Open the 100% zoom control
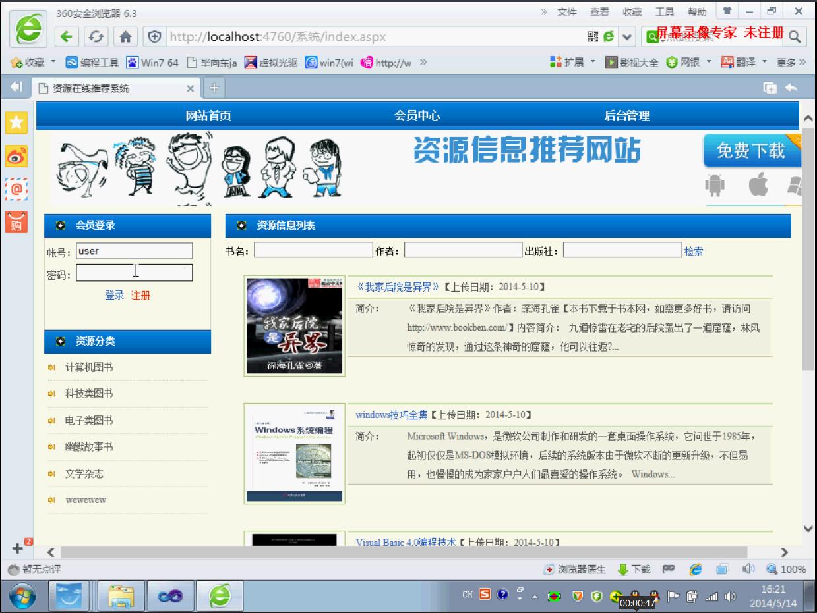The width and height of the screenshot is (817, 613). [x=786, y=570]
